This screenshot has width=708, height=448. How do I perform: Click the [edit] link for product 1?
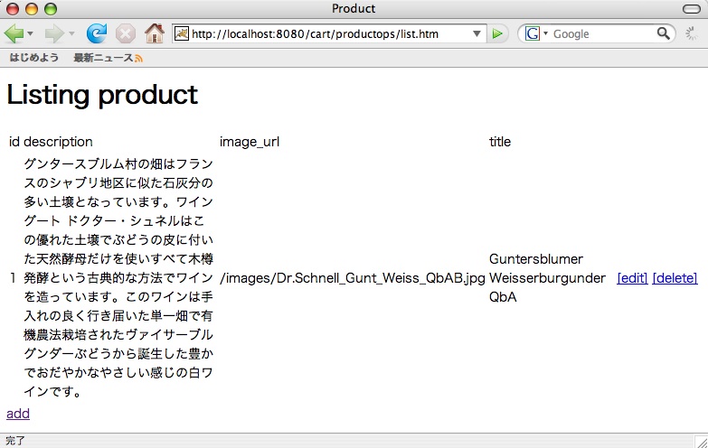click(632, 278)
